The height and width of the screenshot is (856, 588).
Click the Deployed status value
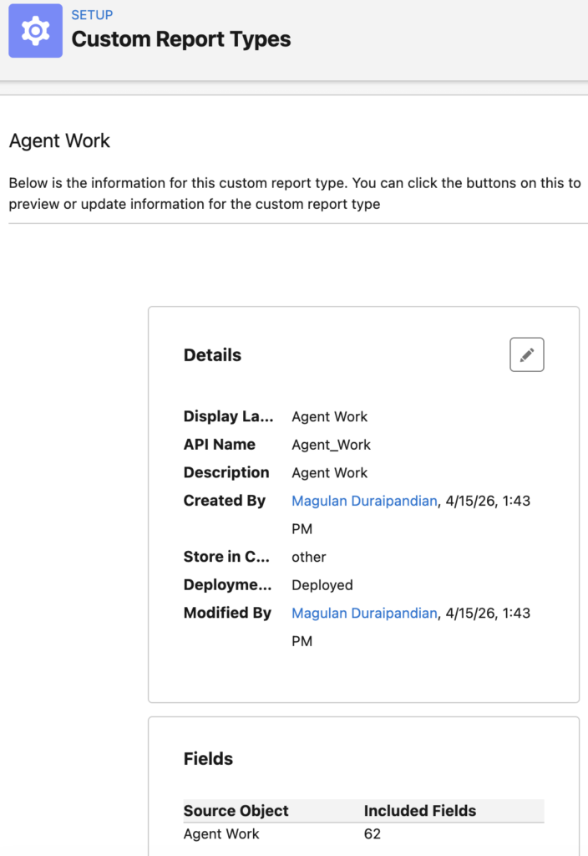click(322, 585)
